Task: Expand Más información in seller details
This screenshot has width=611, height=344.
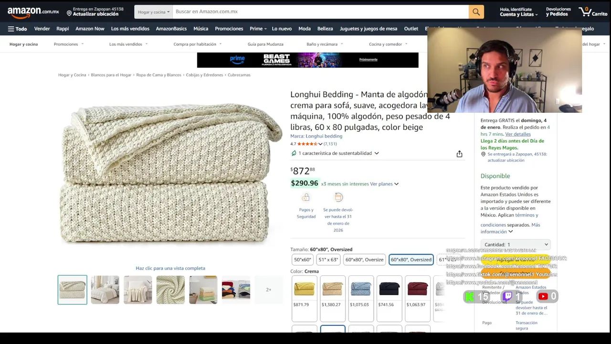Action: pyautogui.click(x=510, y=228)
